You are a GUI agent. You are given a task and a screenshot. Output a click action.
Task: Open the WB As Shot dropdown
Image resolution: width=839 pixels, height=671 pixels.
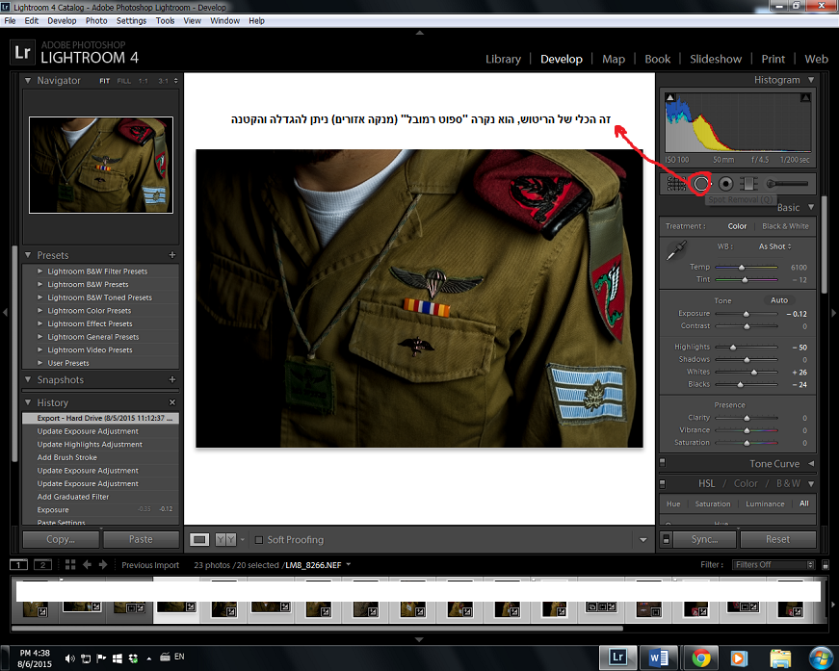click(x=774, y=246)
